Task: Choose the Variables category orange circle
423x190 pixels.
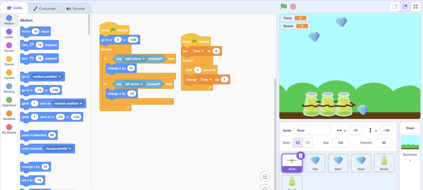Action: point(9,113)
